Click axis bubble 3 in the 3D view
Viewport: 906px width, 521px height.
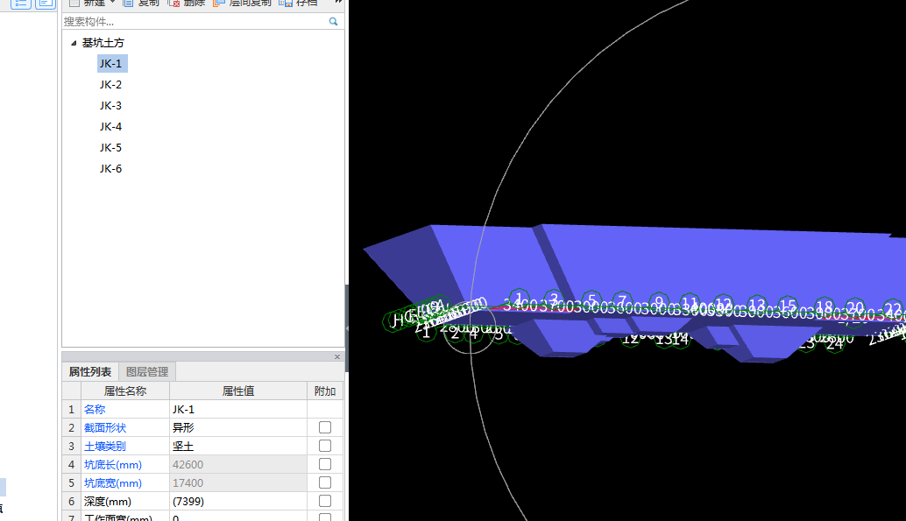[x=554, y=299]
